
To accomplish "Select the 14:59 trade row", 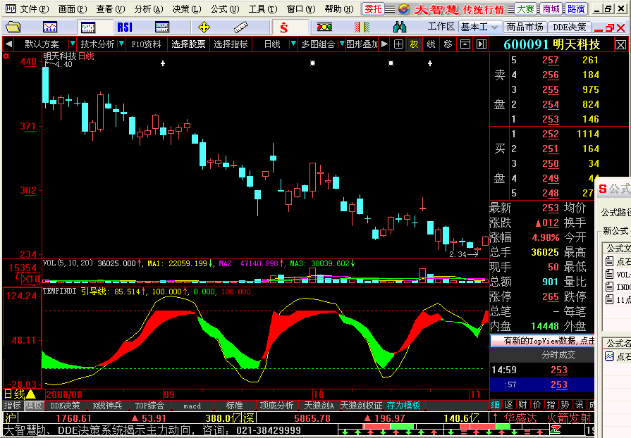I will pos(542,370).
